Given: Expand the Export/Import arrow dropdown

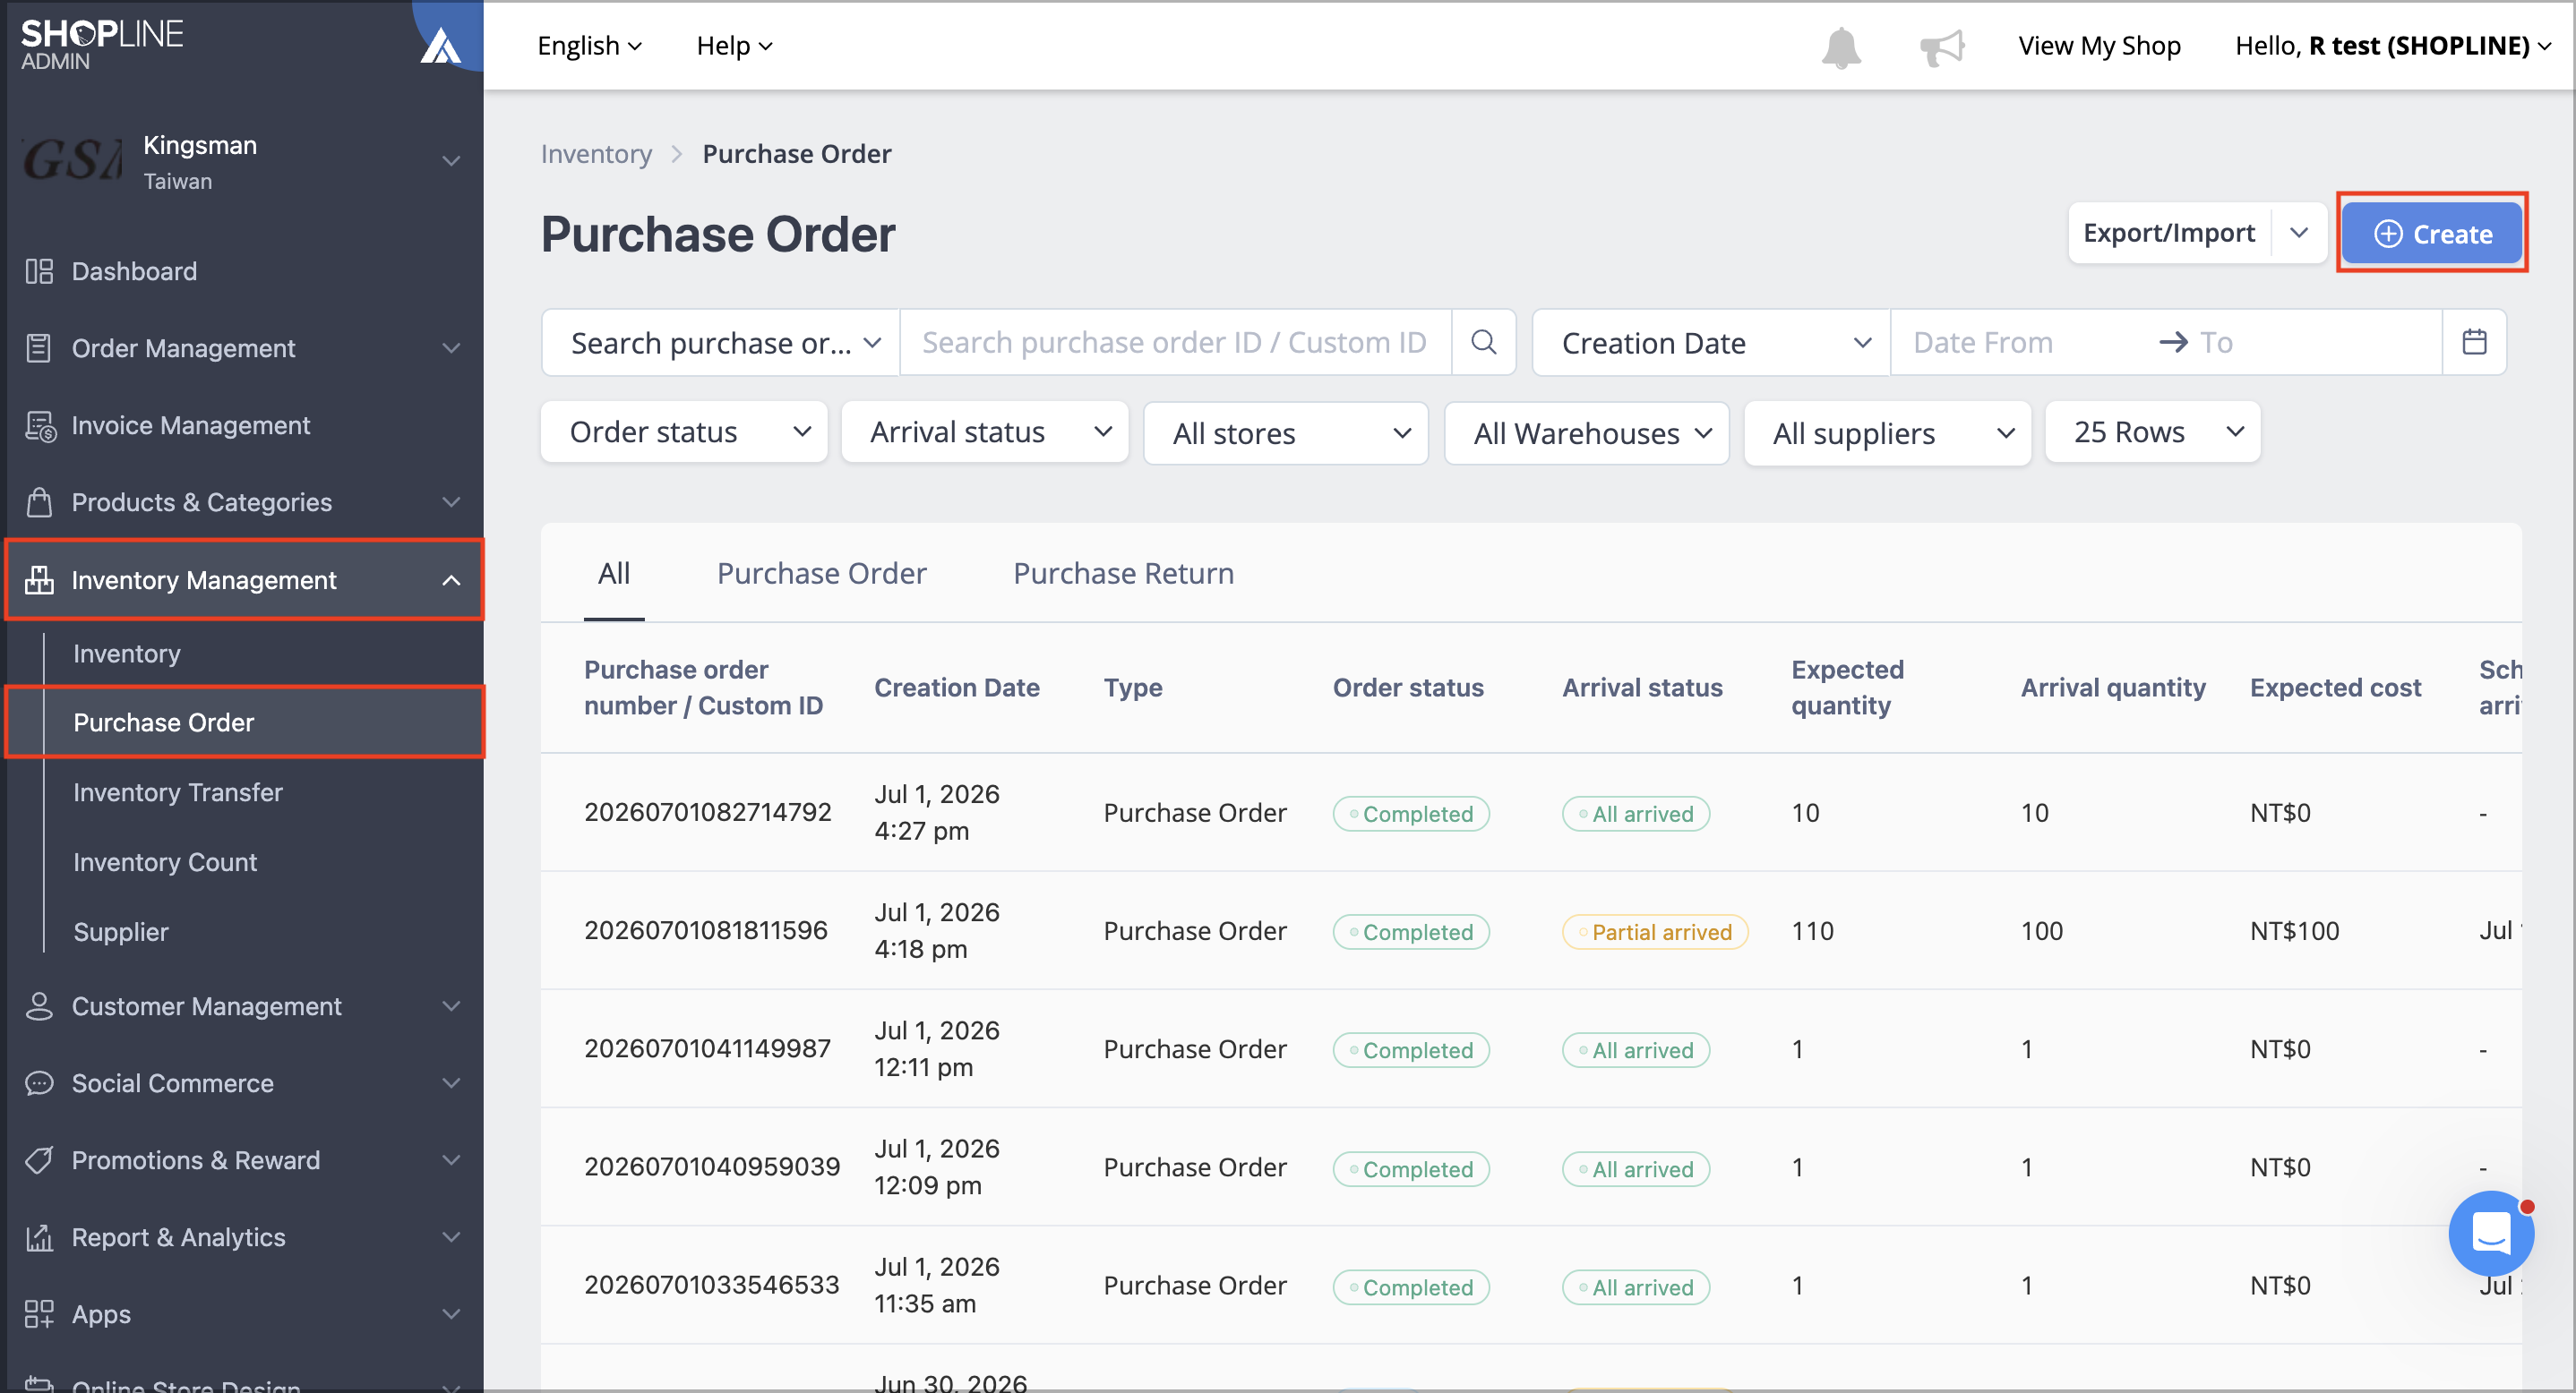Looking at the screenshot, I should coord(2299,233).
